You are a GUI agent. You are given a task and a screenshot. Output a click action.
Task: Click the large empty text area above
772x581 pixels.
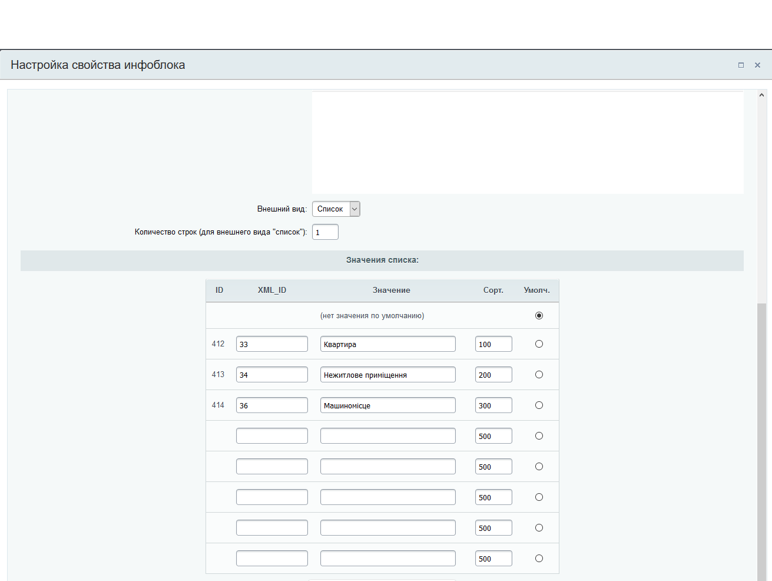(527, 143)
